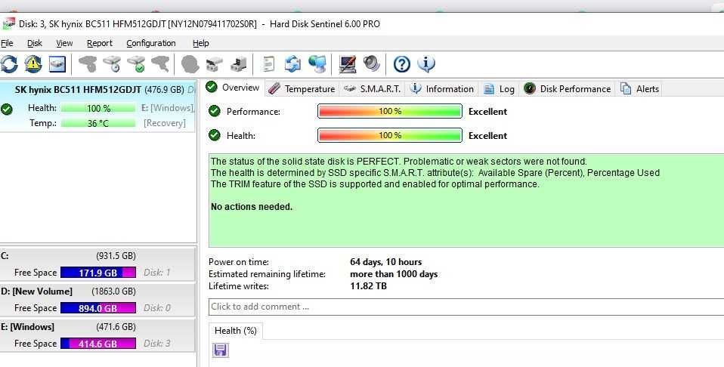The height and width of the screenshot is (367, 724).
Task: Open the Disk menu
Action: tap(35, 43)
